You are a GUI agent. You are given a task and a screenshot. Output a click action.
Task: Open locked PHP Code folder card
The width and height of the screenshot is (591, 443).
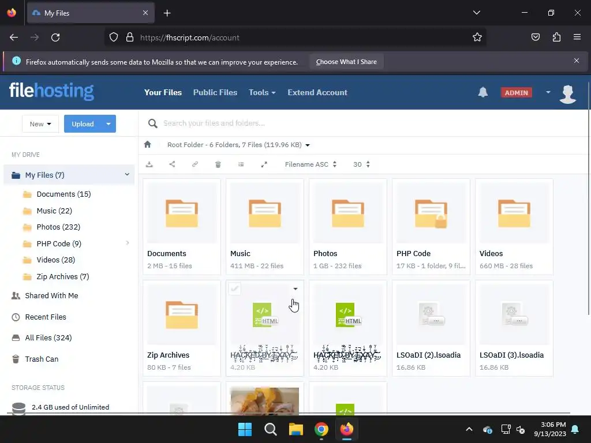click(x=431, y=226)
